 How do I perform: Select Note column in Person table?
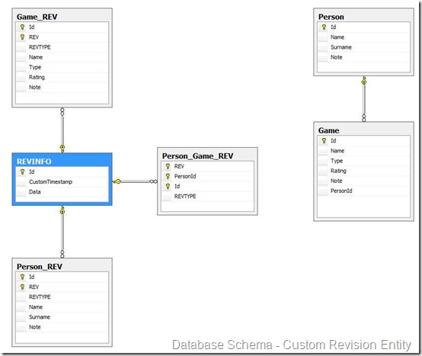point(363,57)
